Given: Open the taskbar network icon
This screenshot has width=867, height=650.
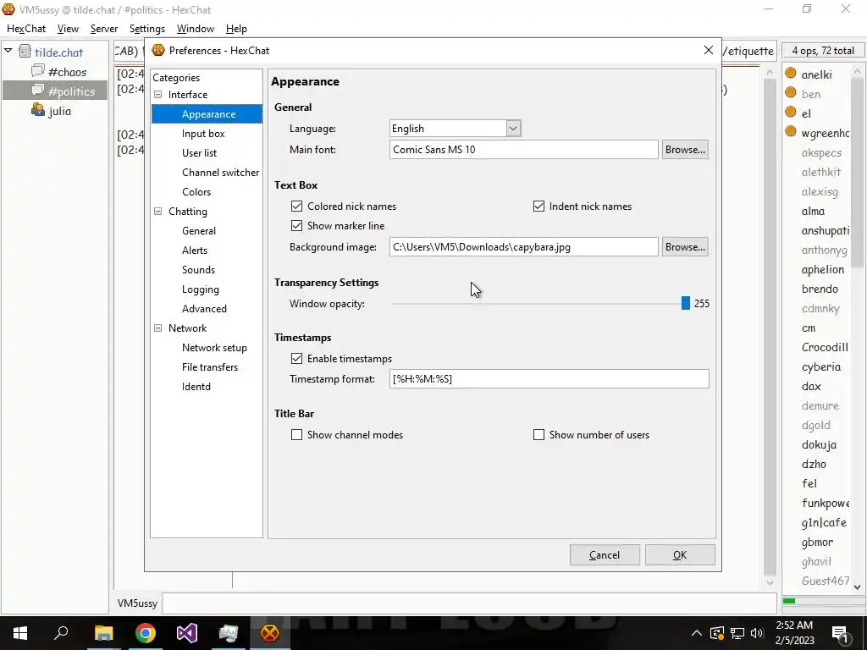Looking at the screenshot, I should coord(737,633).
